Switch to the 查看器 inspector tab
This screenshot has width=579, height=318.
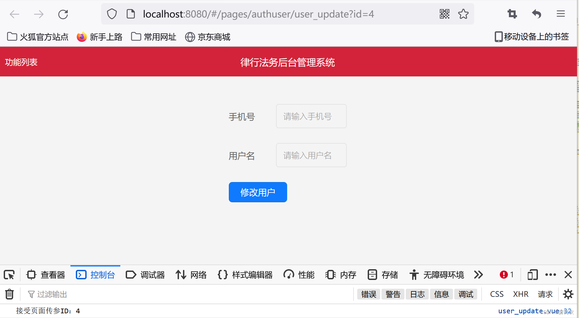[x=46, y=275]
